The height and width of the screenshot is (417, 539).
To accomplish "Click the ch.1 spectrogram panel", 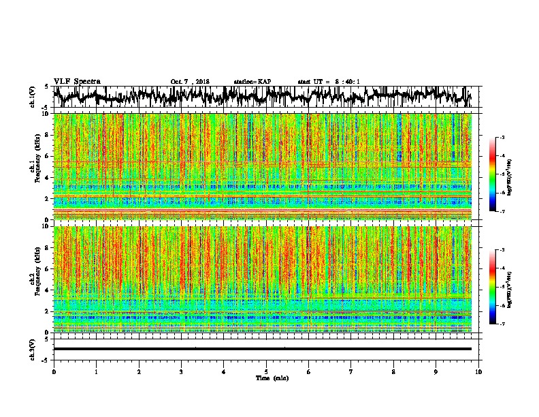I will (x=263, y=166).
